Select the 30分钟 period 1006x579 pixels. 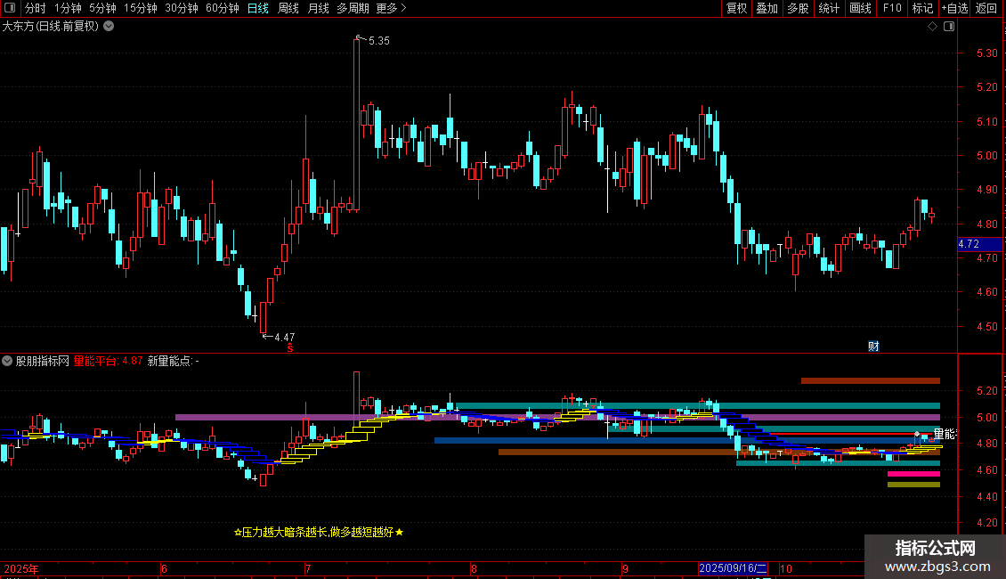coord(181,8)
